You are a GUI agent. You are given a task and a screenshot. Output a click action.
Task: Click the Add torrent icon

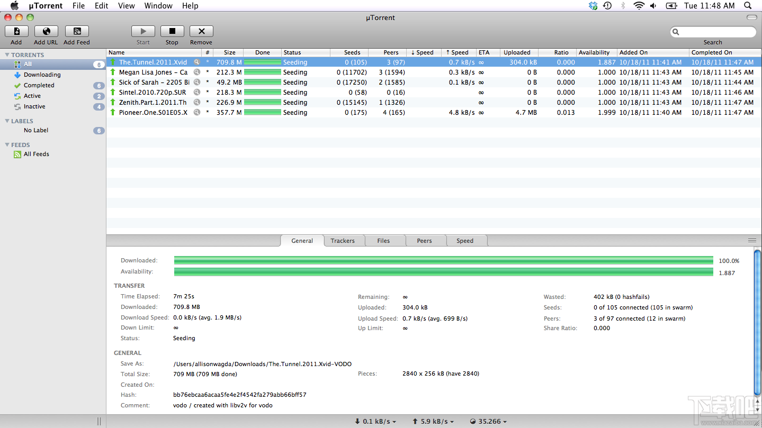click(x=16, y=31)
